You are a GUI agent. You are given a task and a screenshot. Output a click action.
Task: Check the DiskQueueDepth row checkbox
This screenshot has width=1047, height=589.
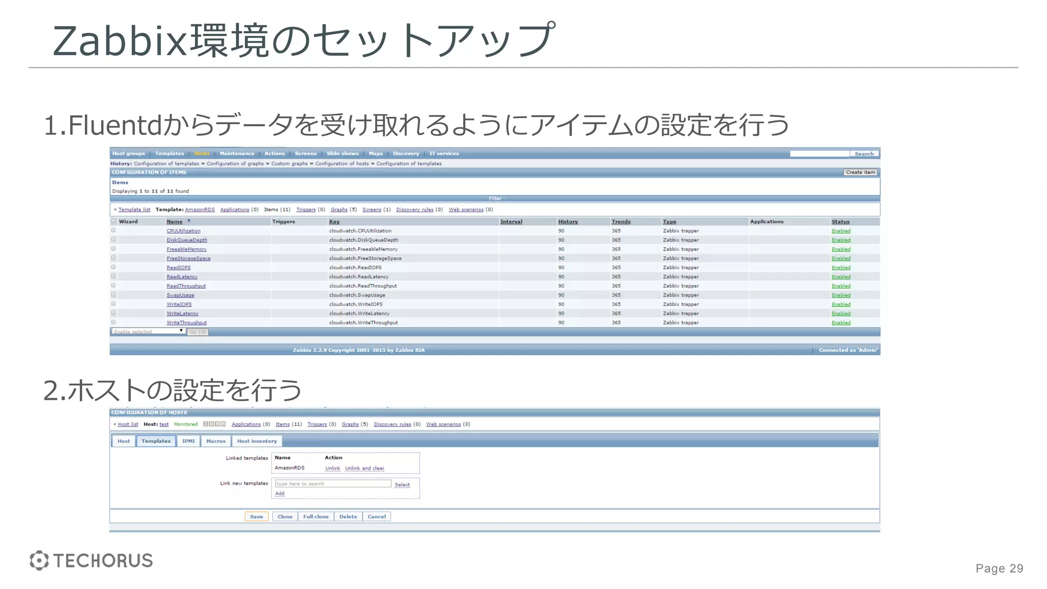(113, 240)
